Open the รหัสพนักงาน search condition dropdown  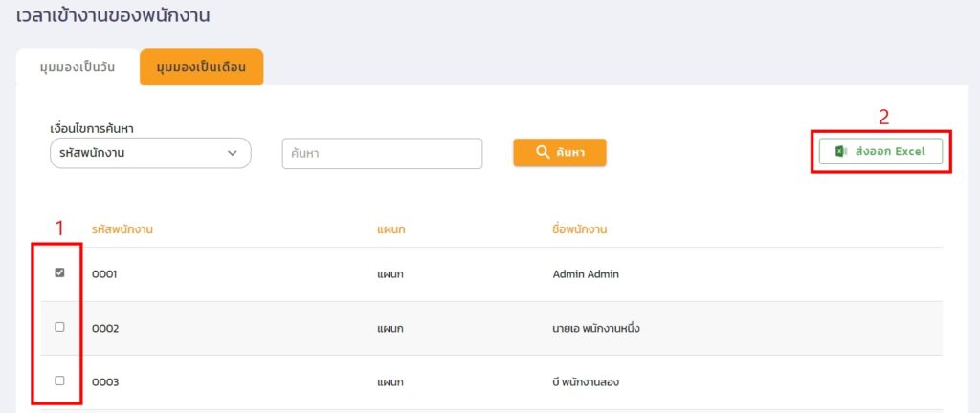149,153
